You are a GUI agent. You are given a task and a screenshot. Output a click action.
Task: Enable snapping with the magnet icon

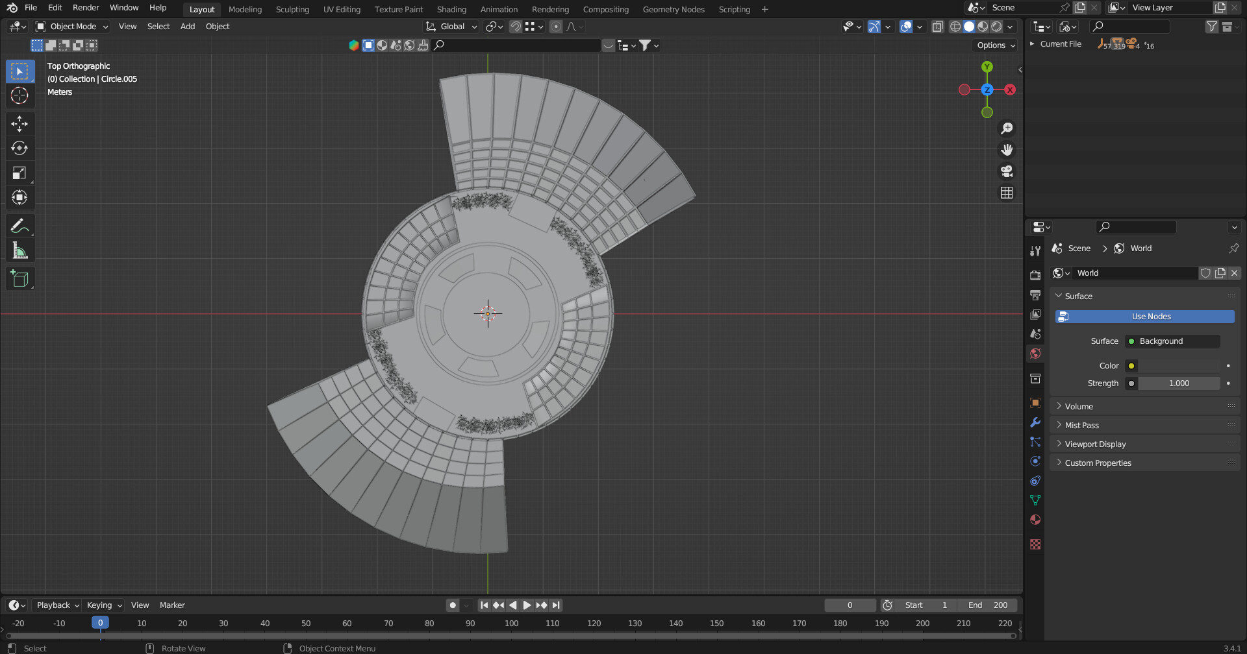coord(515,27)
